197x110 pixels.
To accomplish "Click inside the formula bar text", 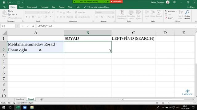I will pos(45,26).
